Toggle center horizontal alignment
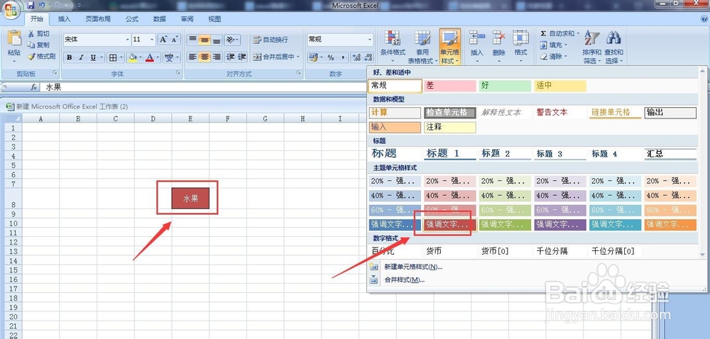The width and height of the screenshot is (710, 339). coord(204,57)
